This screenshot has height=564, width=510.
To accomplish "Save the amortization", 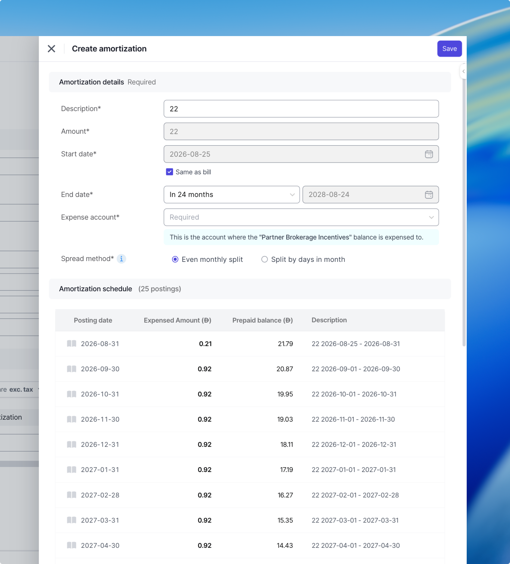I will (450, 49).
